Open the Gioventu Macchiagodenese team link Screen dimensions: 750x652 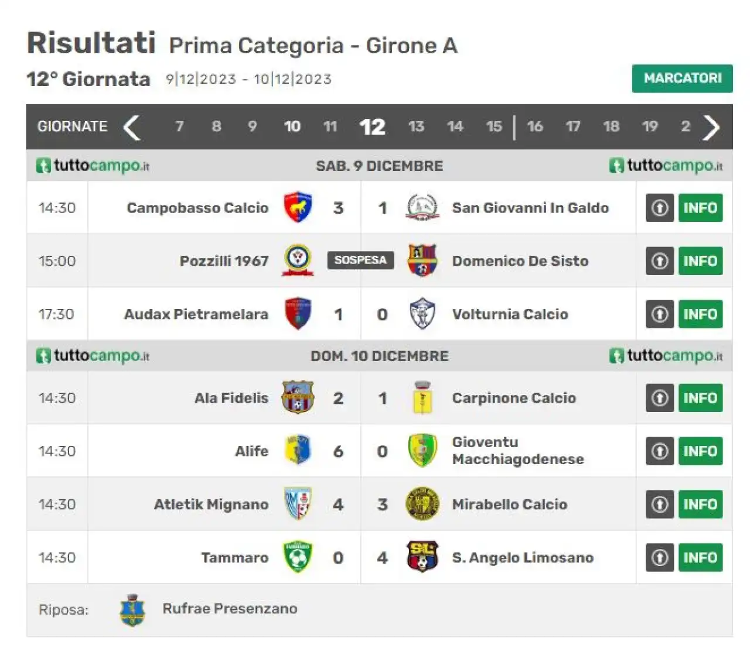(x=518, y=451)
